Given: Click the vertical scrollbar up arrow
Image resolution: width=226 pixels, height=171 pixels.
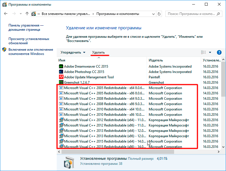Looking at the screenshot, I should [x=223, y=59].
